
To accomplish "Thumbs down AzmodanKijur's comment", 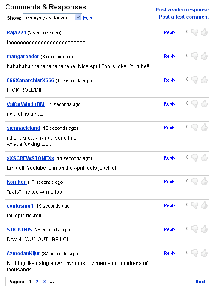I will click(195, 253).
